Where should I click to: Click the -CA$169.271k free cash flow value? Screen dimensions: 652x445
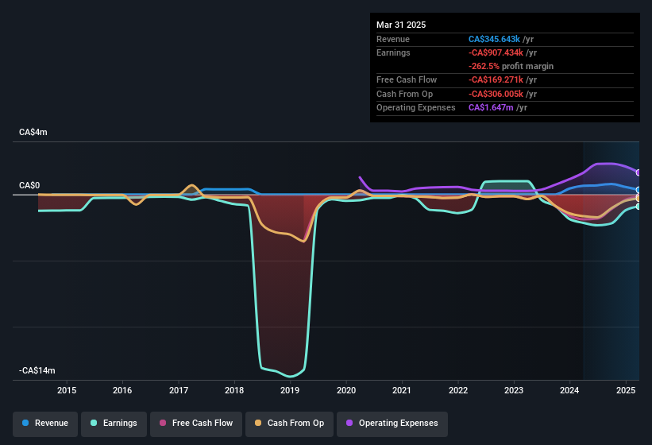[x=496, y=79]
